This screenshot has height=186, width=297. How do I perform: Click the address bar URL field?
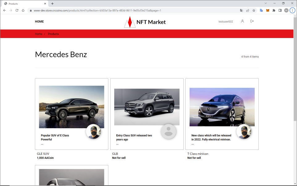pyautogui.click(x=132, y=11)
